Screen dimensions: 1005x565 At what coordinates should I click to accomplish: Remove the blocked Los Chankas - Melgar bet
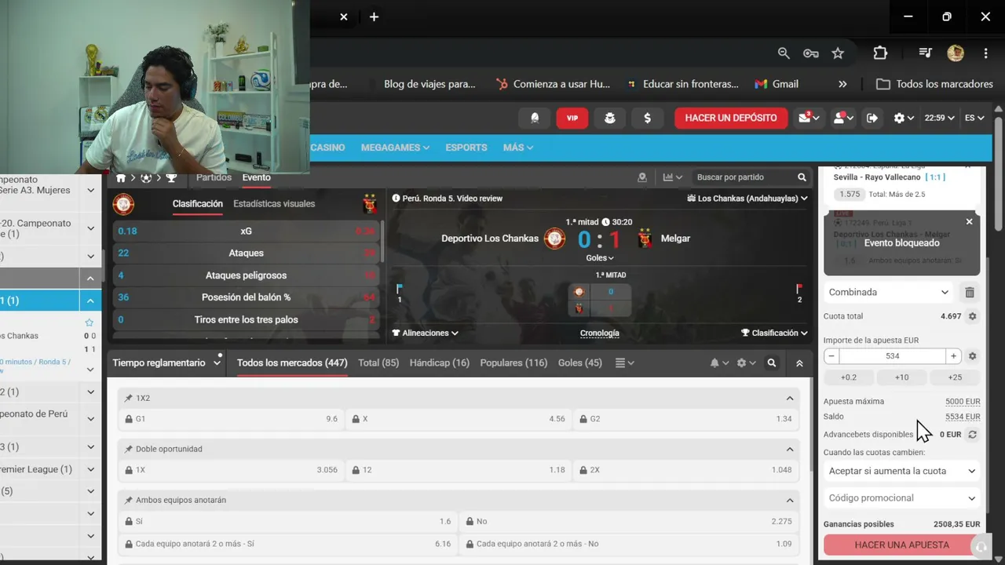click(969, 222)
